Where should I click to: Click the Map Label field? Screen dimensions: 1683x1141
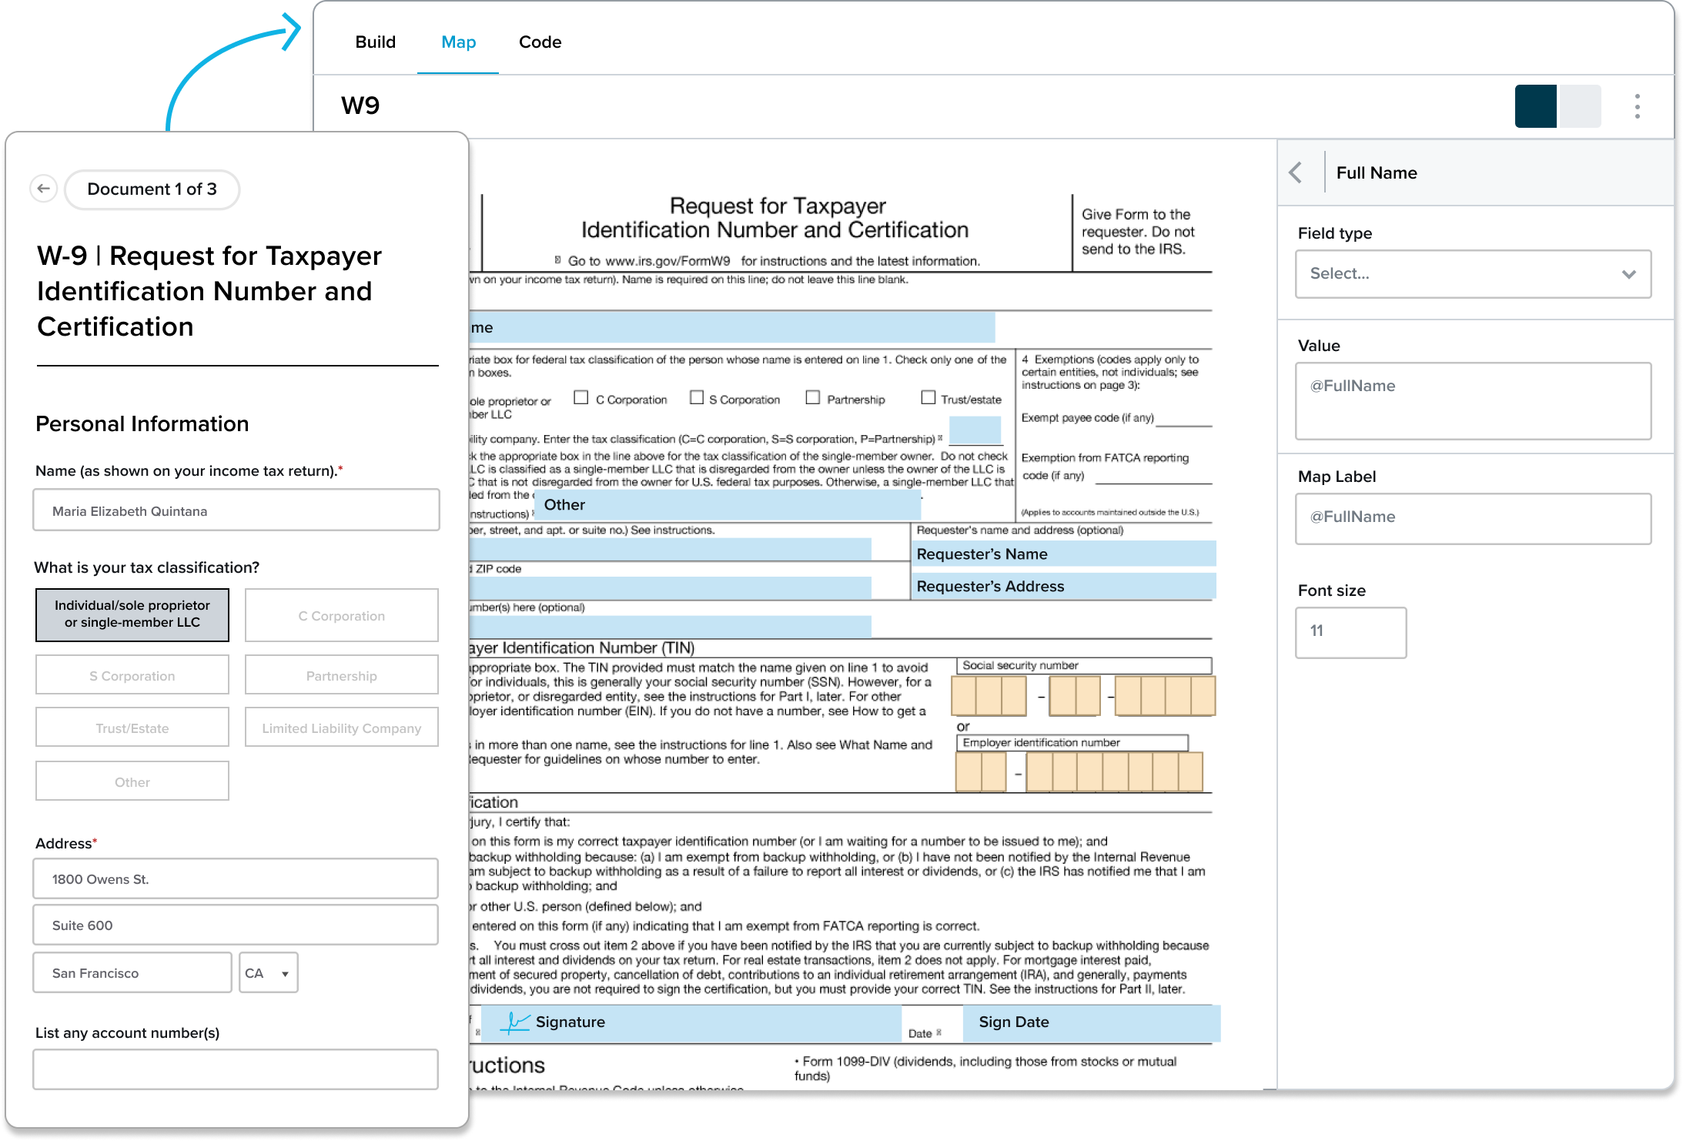(1474, 518)
